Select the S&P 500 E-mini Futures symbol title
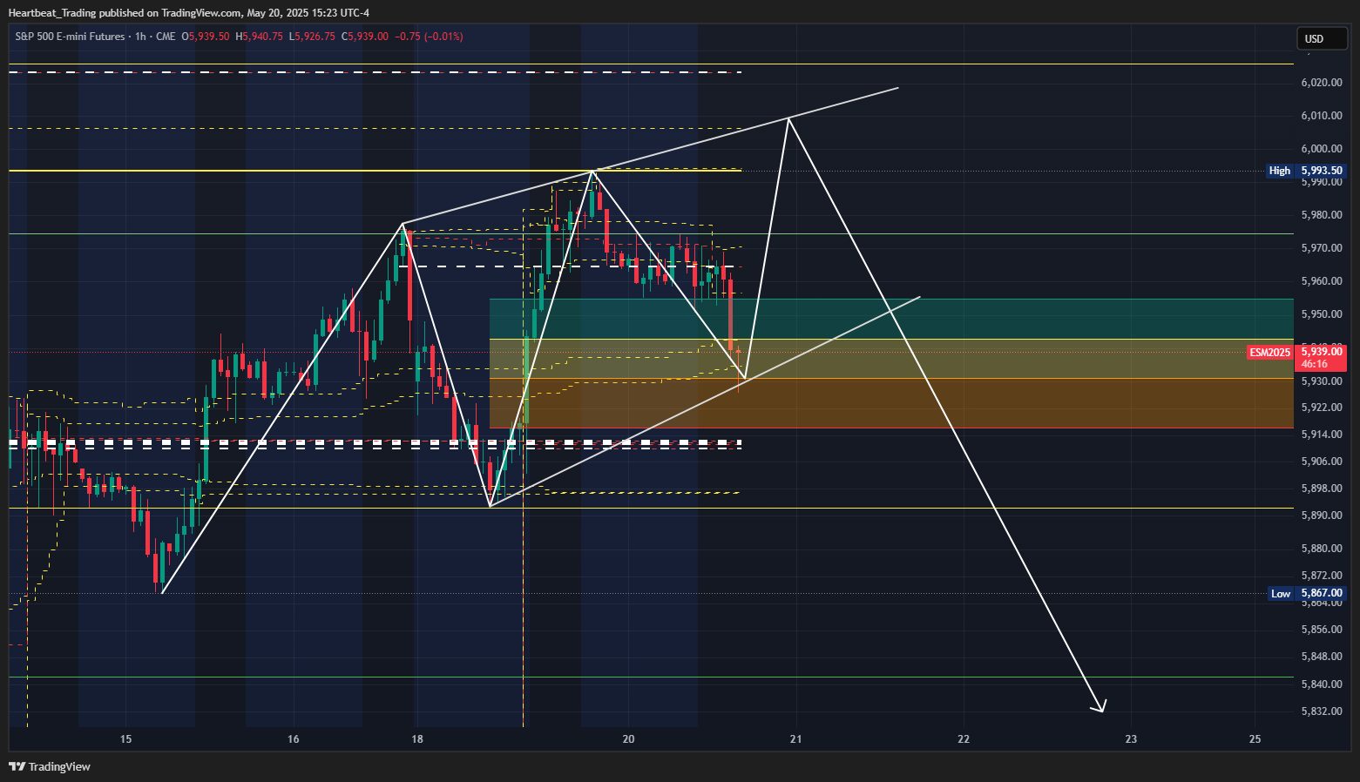 tap(71, 37)
